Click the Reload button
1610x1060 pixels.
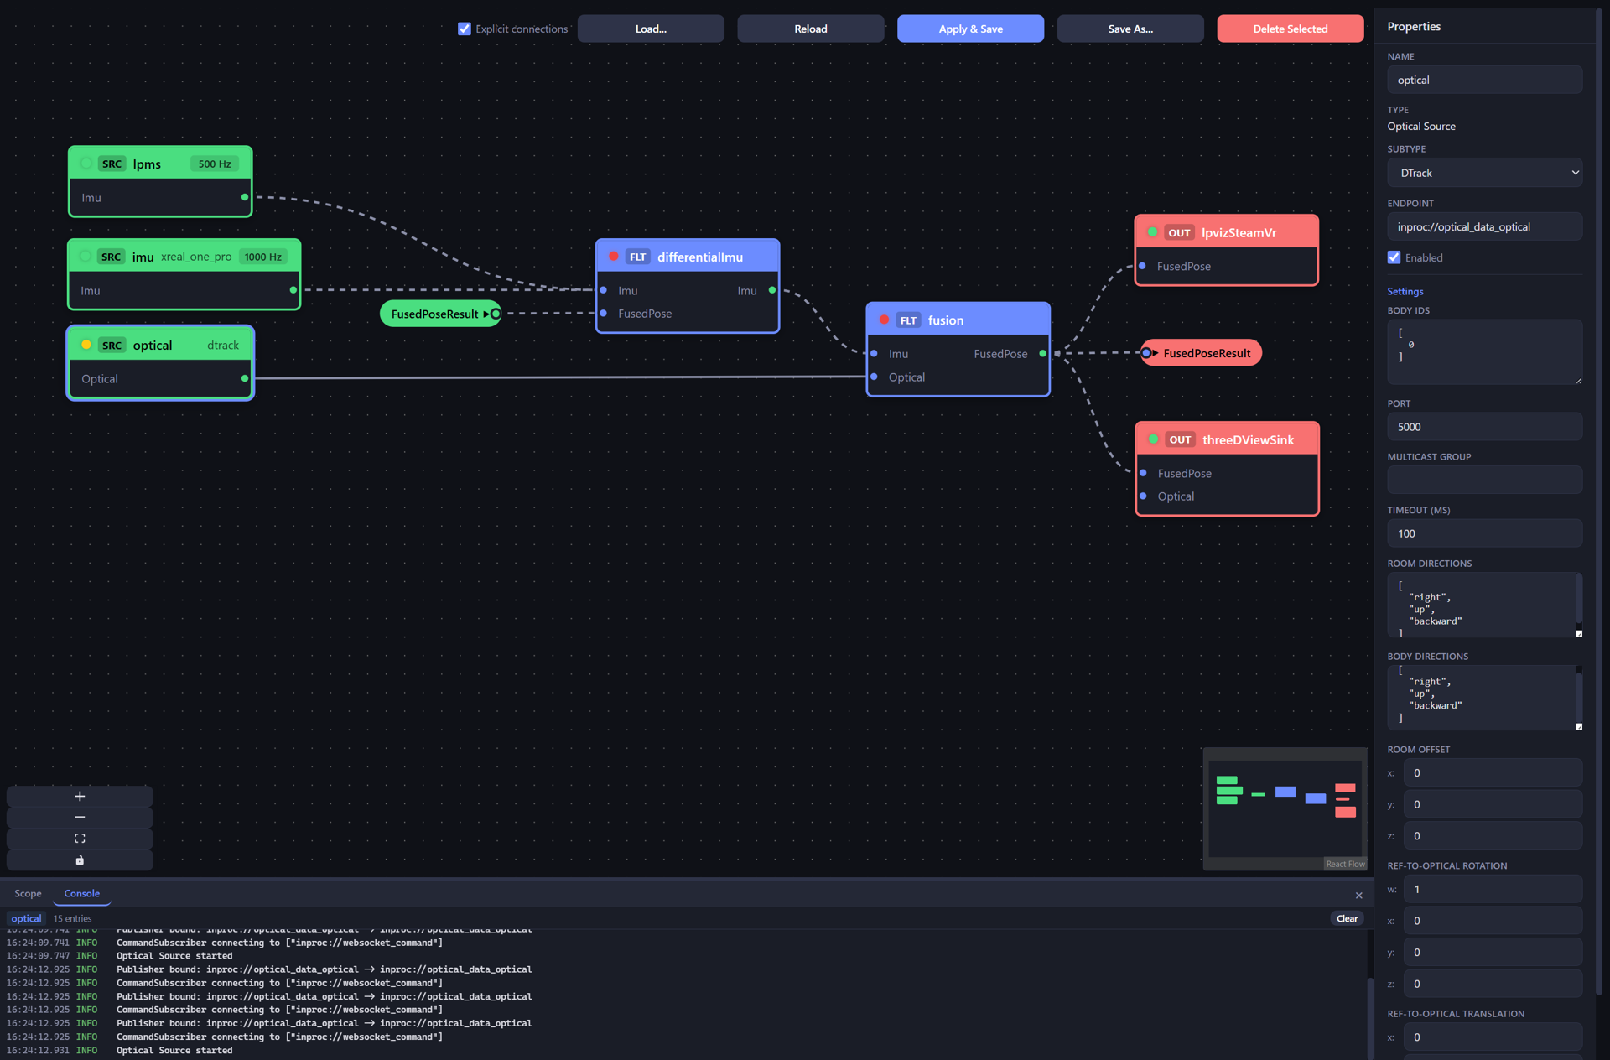(x=811, y=29)
